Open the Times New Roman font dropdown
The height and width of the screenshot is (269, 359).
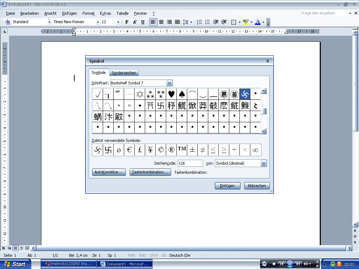point(98,22)
